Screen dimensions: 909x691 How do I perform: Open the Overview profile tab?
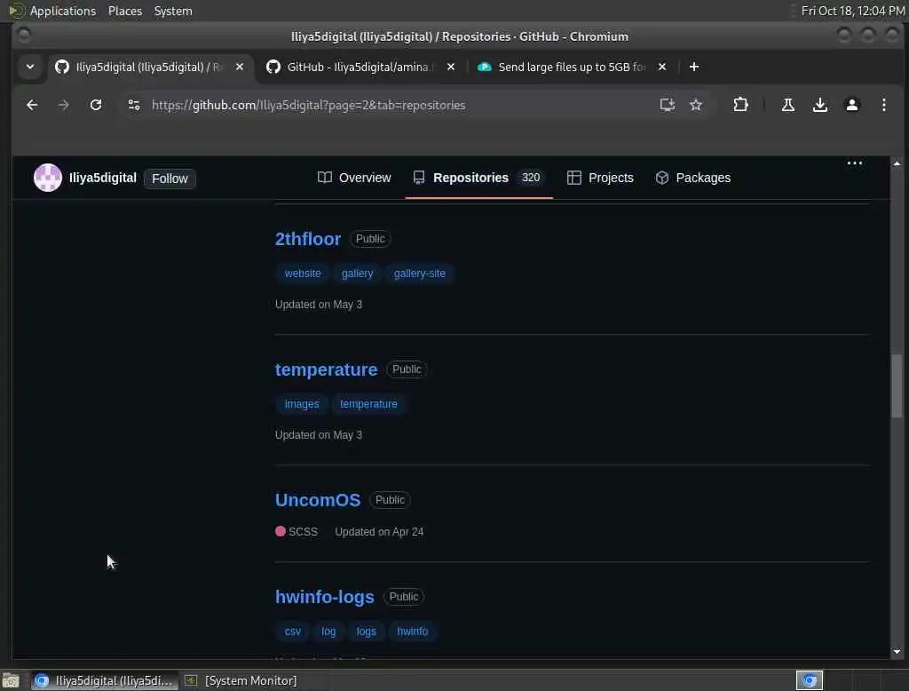(354, 178)
